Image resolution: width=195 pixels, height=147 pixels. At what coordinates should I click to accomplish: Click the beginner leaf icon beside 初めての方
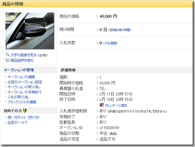pos(25,110)
